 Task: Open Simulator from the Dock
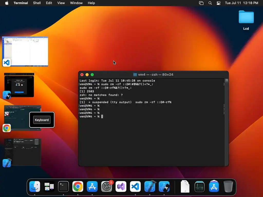164,186
